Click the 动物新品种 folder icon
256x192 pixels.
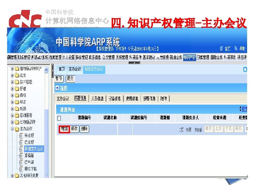[x=17, y=122]
